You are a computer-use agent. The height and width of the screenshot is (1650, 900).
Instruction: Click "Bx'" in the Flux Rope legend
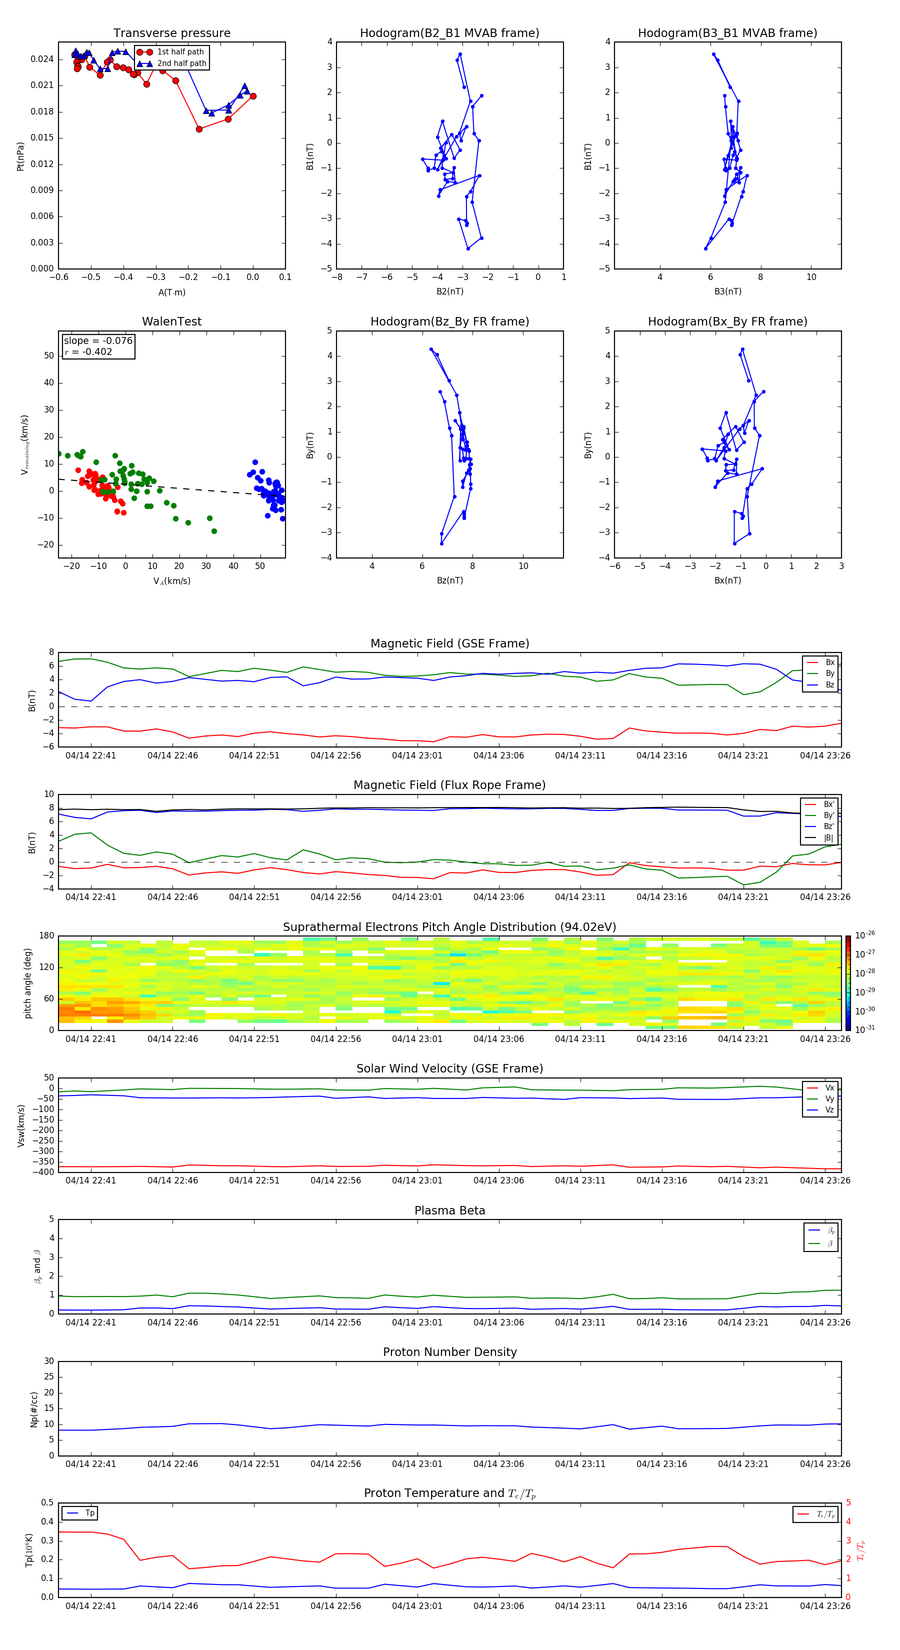pyautogui.click(x=820, y=804)
